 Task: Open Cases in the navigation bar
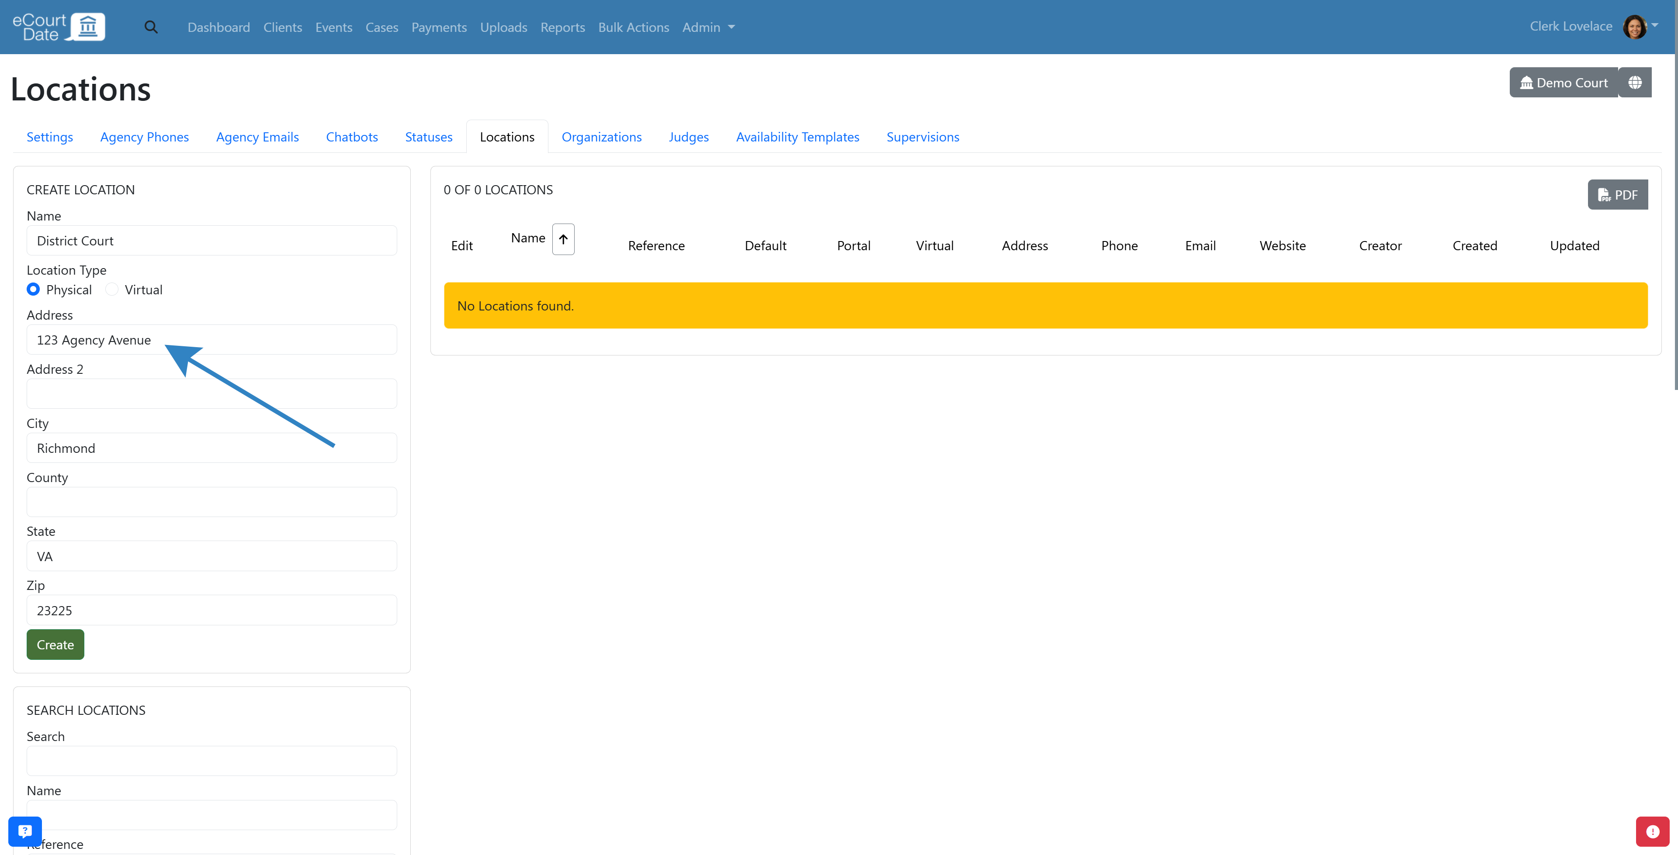tap(382, 28)
